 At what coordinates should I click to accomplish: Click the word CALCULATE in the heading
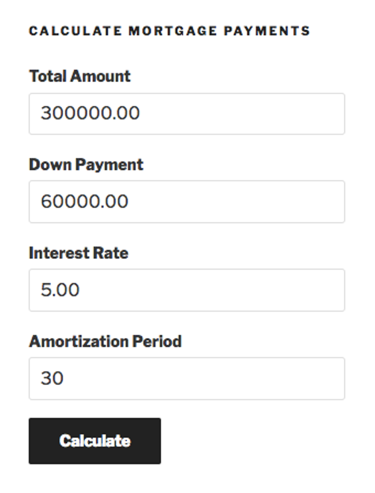pos(75,31)
